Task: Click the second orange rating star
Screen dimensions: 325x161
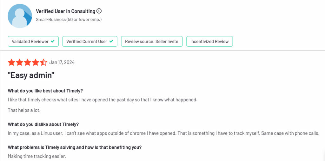Action: 19,62
